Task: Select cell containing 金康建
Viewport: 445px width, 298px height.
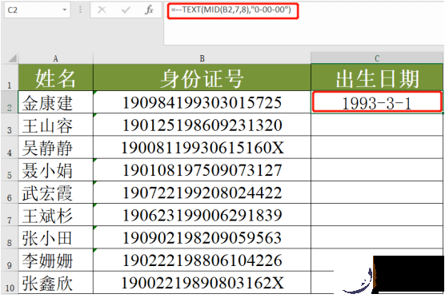Action: tap(56, 102)
